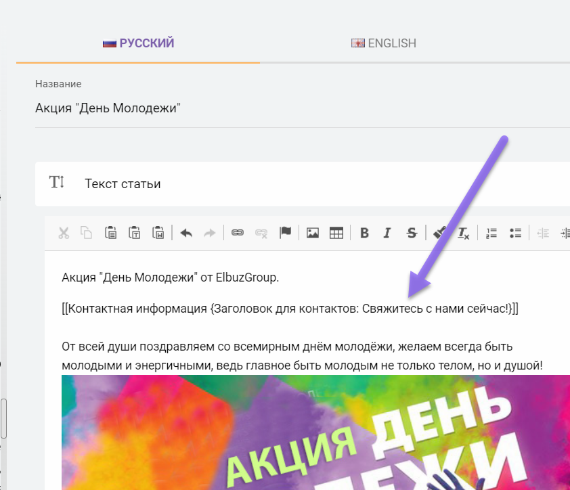The height and width of the screenshot is (490, 570).
Task: Insert a numbered list
Action: [491, 233]
